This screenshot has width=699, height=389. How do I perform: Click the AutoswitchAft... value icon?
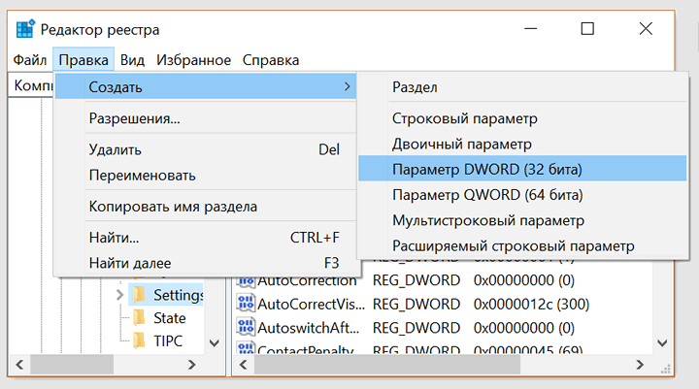coord(246,328)
